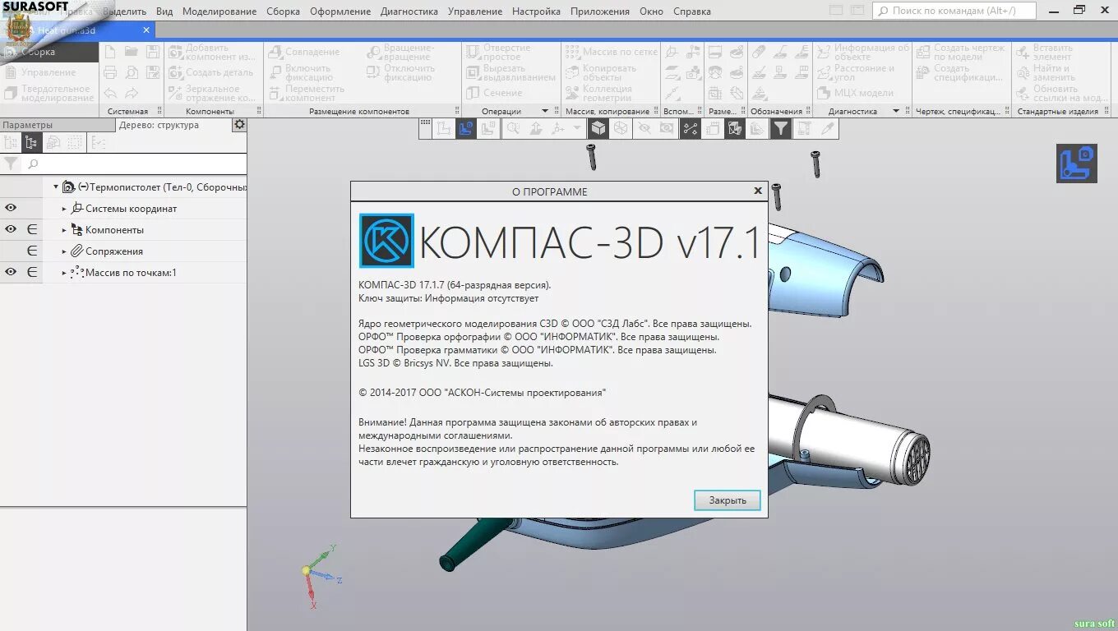Expand the Массив по точкам:1 node
This screenshot has width=1118, height=631.
pos(64,273)
